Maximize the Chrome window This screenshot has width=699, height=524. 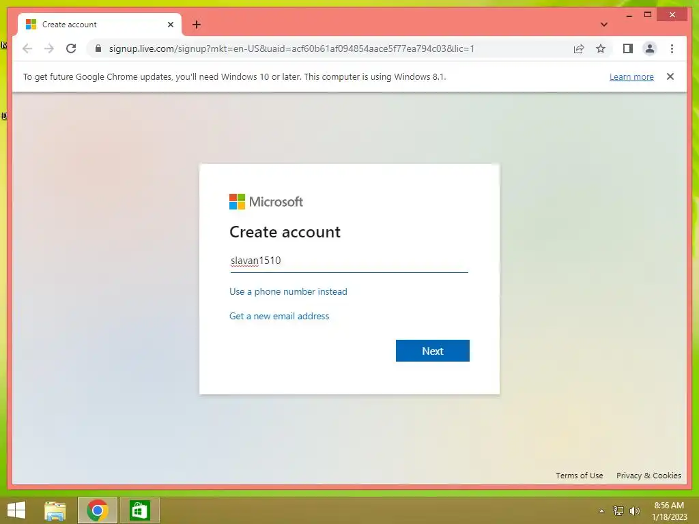[x=648, y=15]
